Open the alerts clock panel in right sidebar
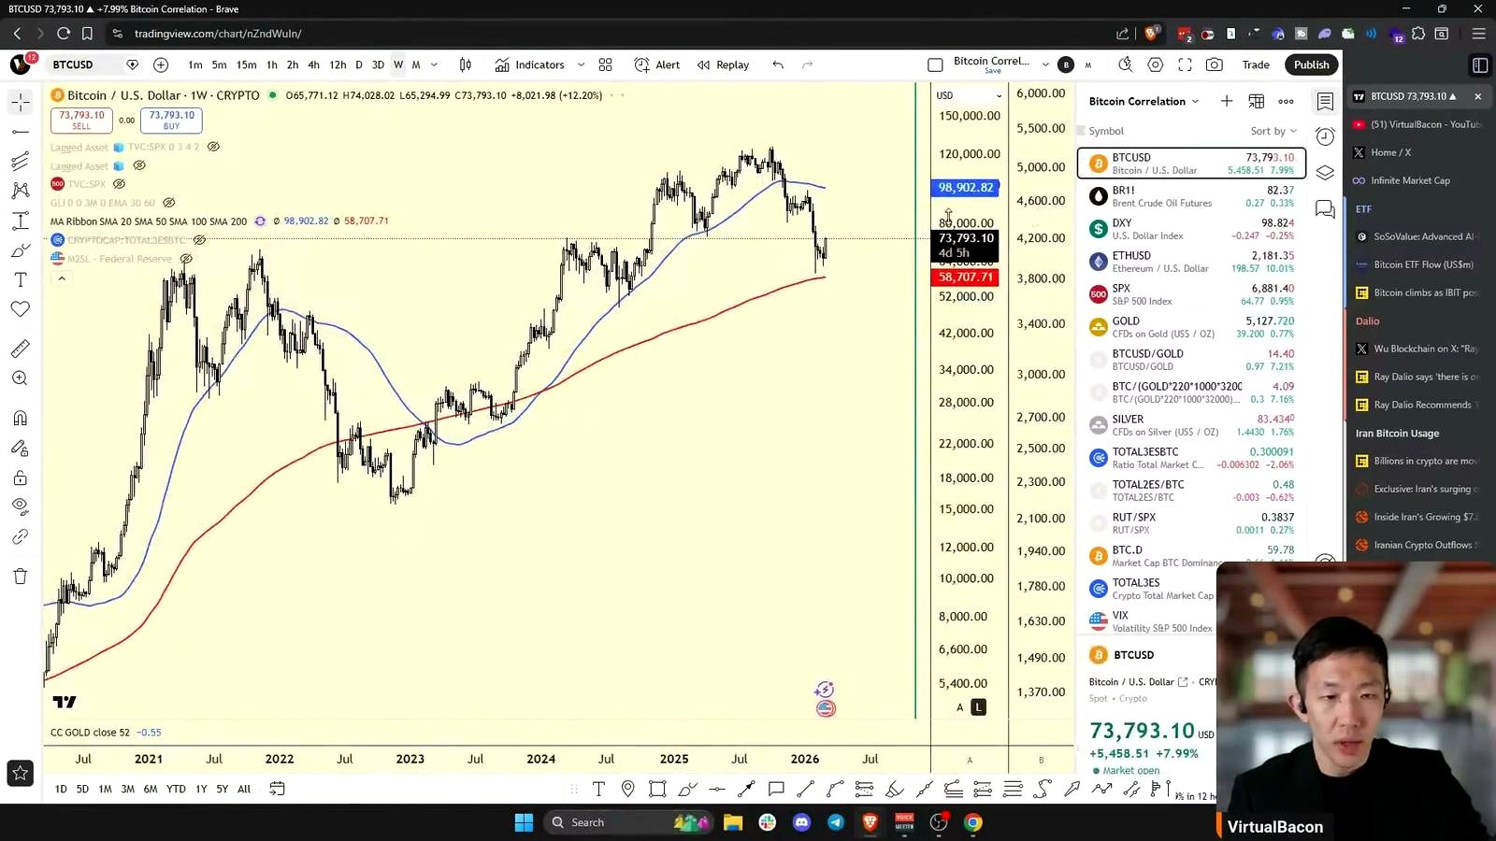1496x841 pixels. (1325, 136)
